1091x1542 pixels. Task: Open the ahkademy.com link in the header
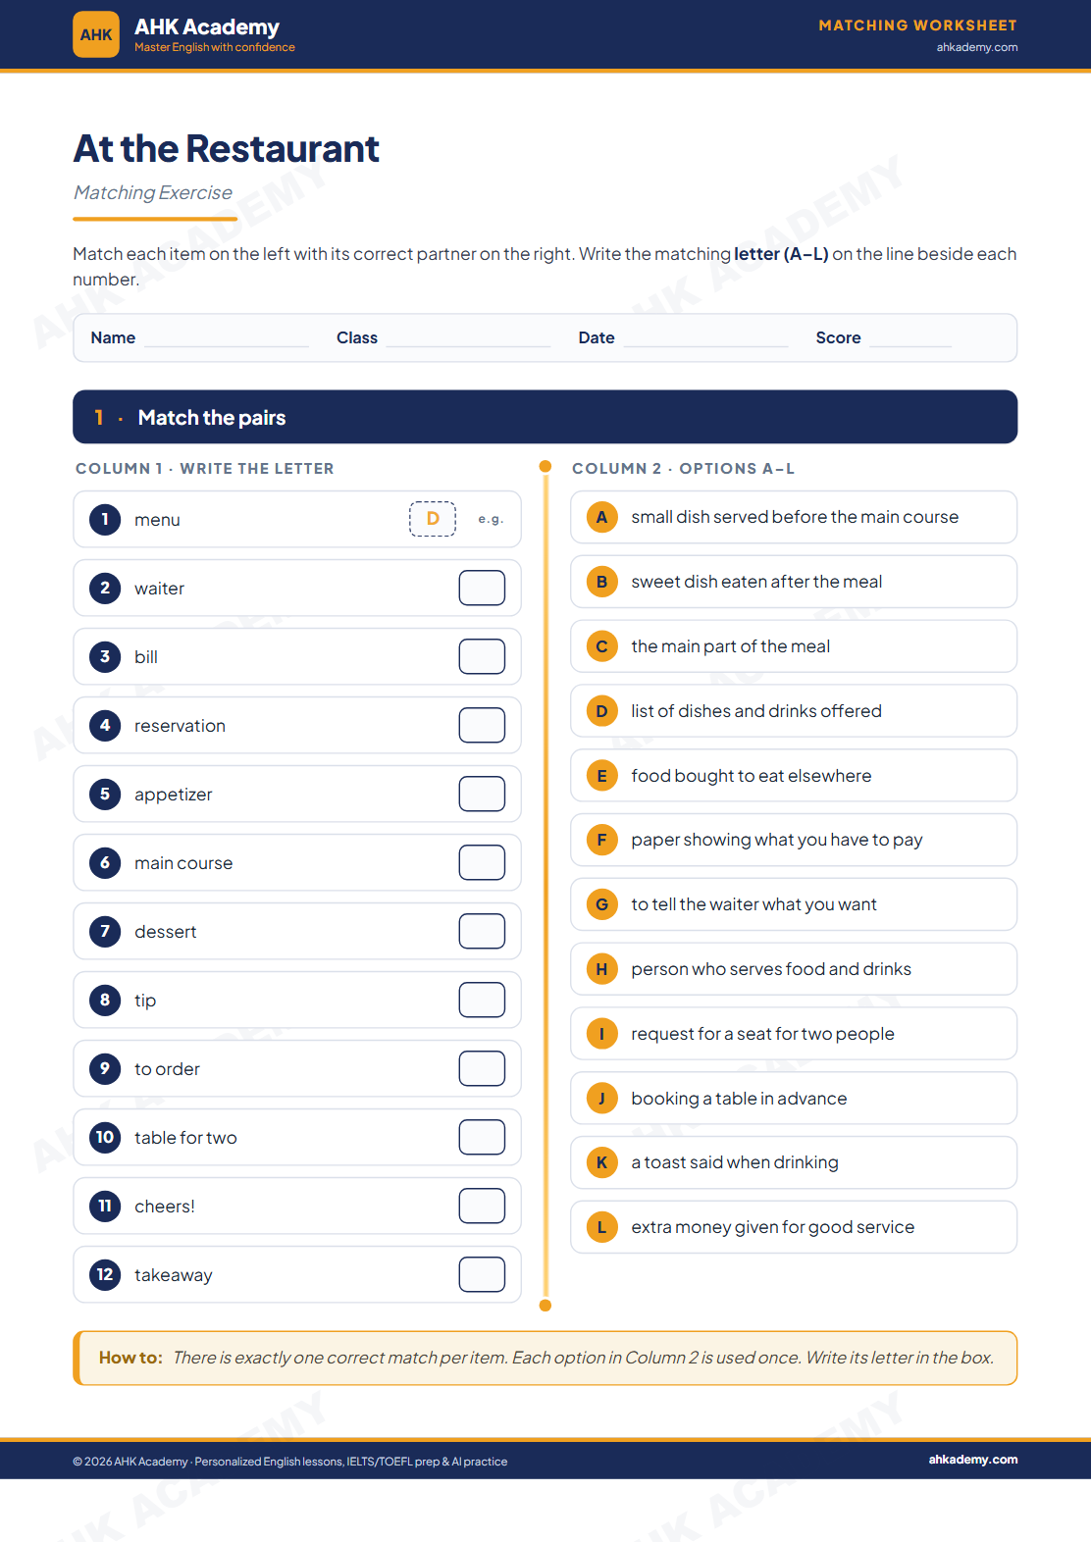976,47
